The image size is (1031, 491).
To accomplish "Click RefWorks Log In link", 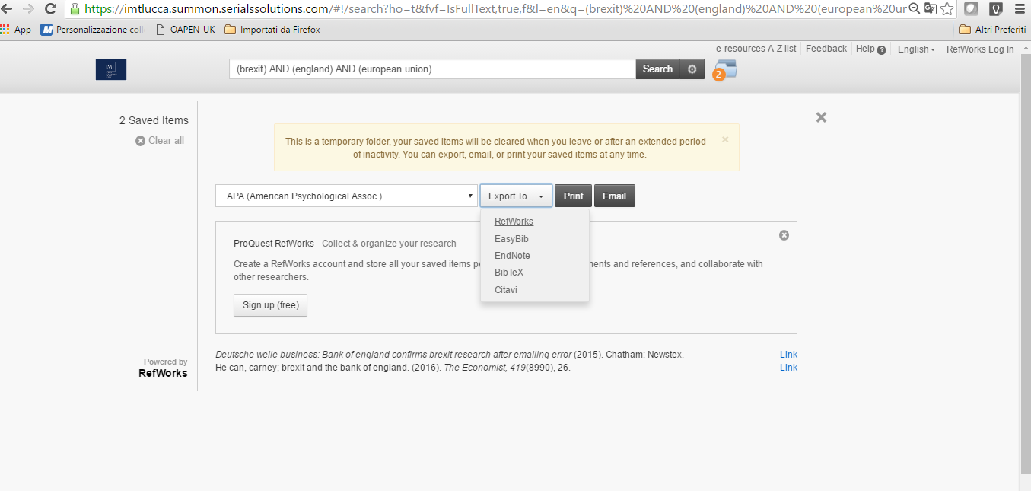I will 980,49.
